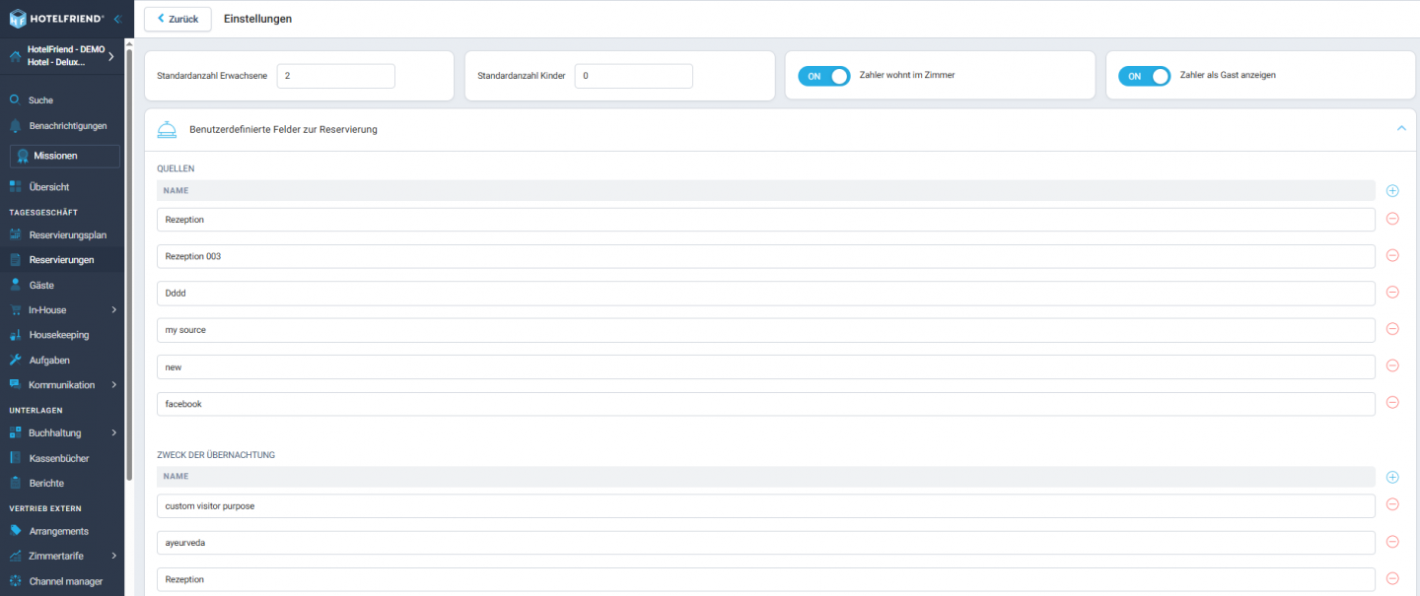Screen dimensions: 1420x596
Task: Collapse the sidebar using double-chevron icon
Action: click(117, 19)
